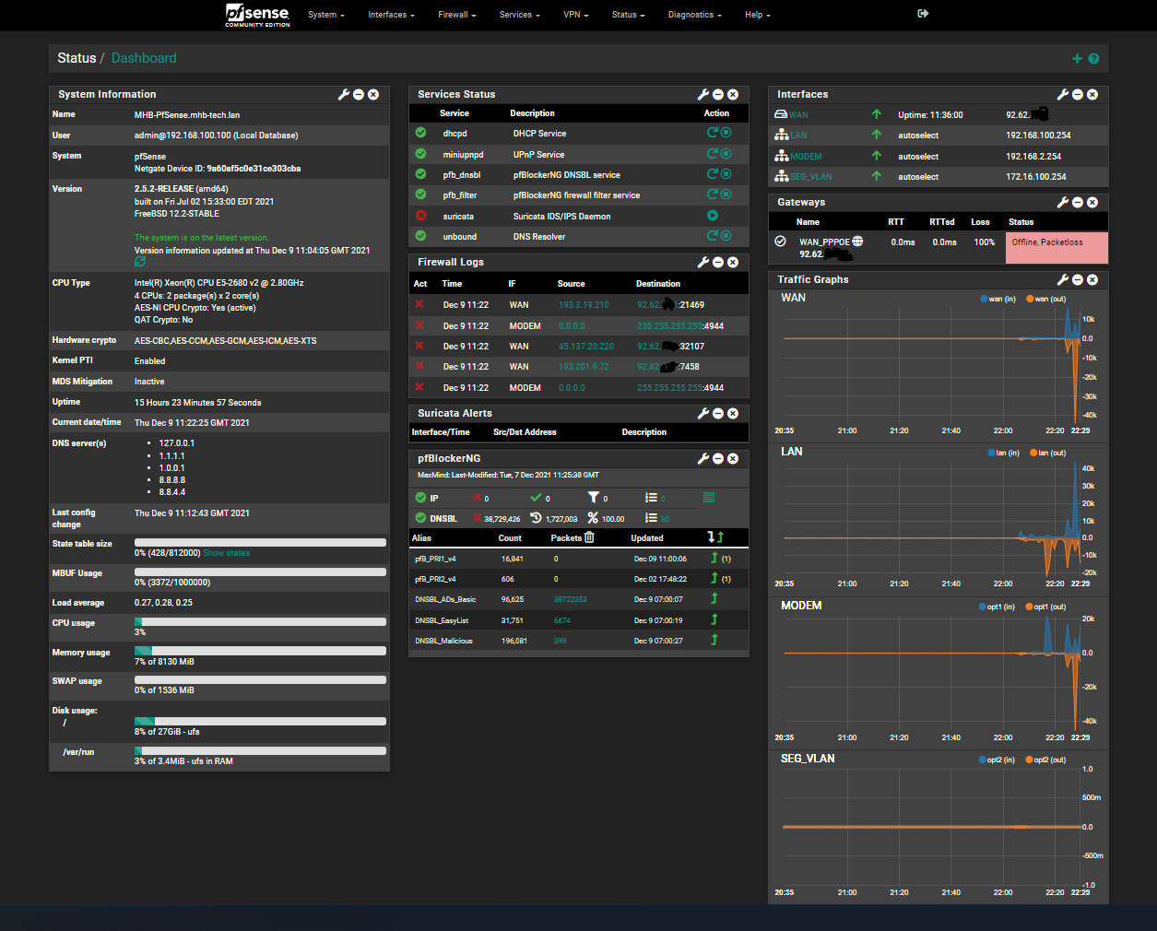Click the WAN interface link
Screen dimensions: 1157x931
pos(798,115)
